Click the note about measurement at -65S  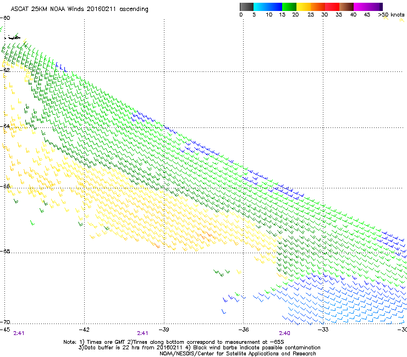click(206, 342)
